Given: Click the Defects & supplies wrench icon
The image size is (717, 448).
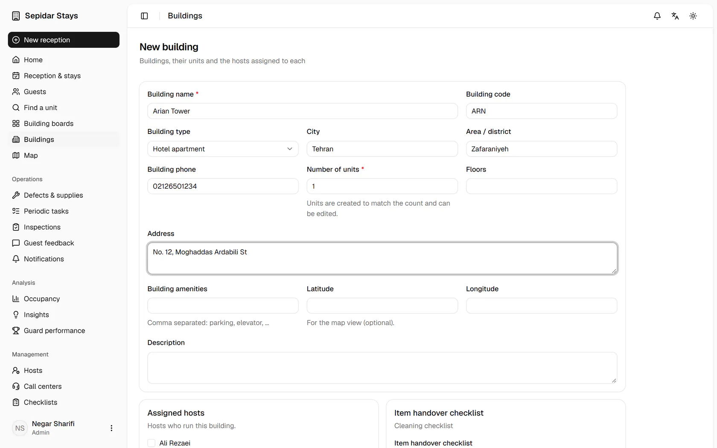Looking at the screenshot, I should (16, 195).
